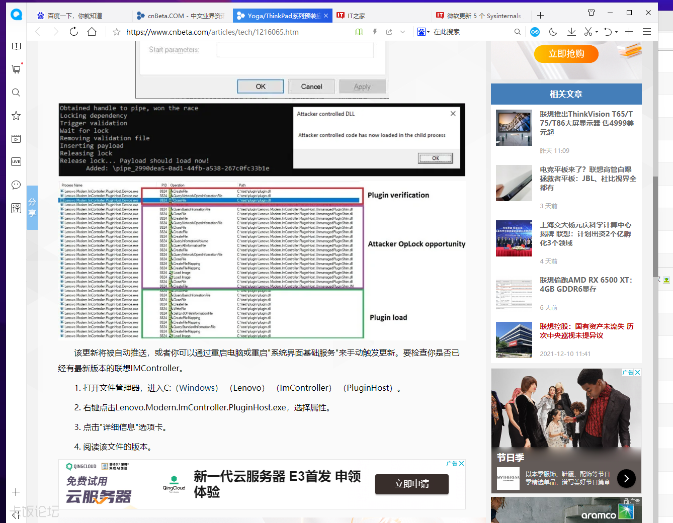Share page via address bar share icon
The image size is (673, 523).
point(389,32)
